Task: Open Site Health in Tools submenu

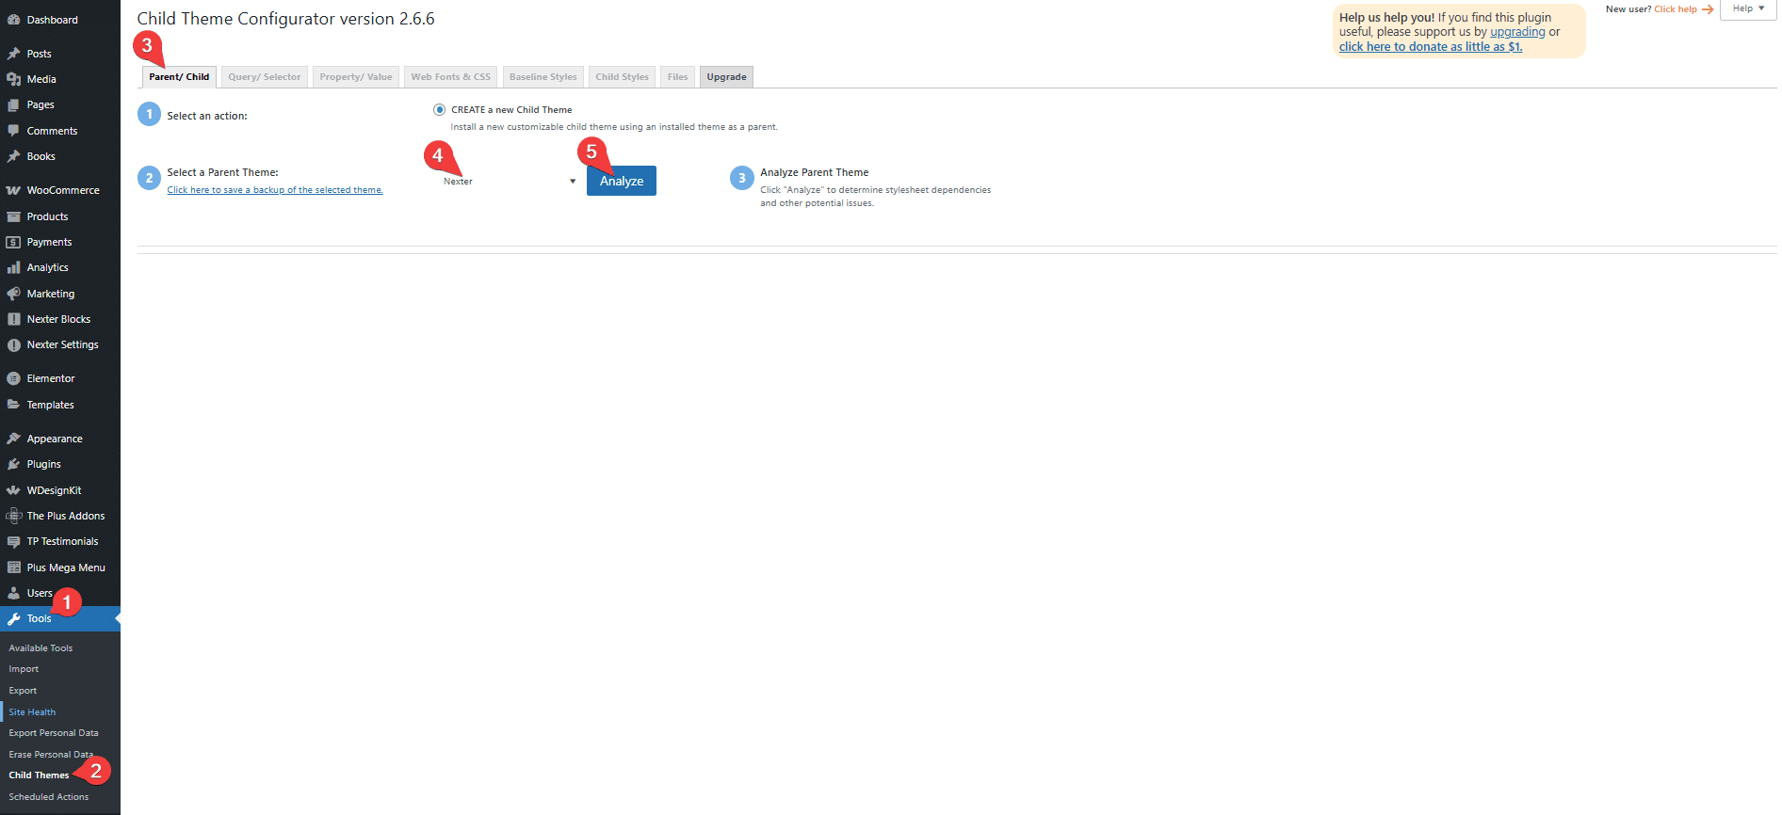Action: pos(32,712)
